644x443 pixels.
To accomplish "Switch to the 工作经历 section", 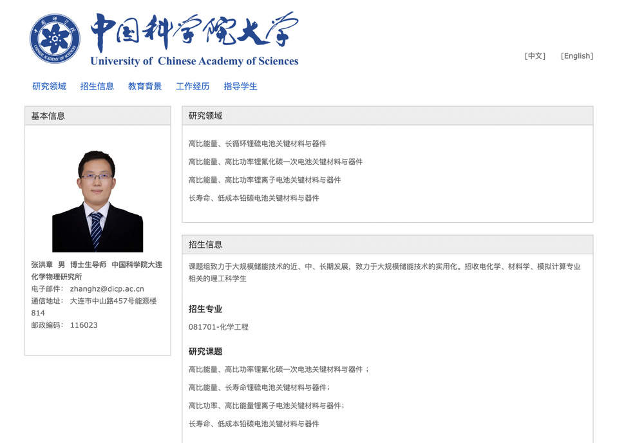I will (191, 86).
